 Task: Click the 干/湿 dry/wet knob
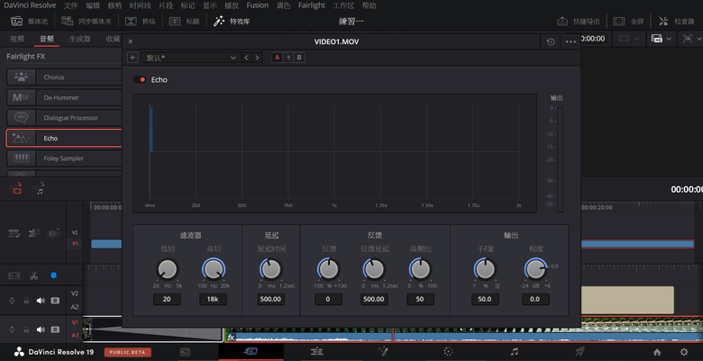pos(485,270)
